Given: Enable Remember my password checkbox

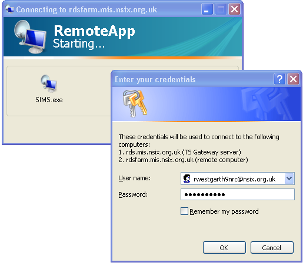Looking at the screenshot, I should tap(184, 211).
